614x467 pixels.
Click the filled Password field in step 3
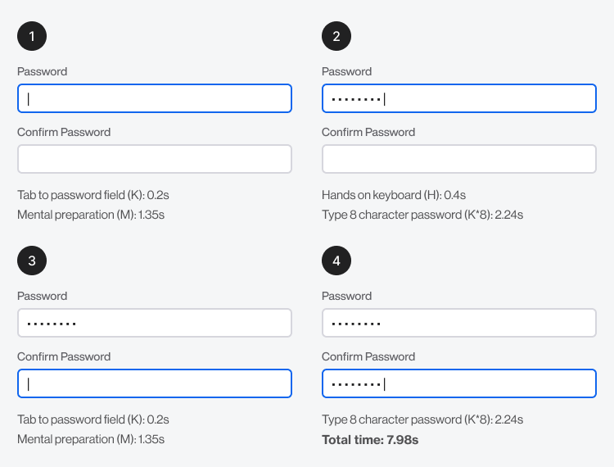coord(154,323)
